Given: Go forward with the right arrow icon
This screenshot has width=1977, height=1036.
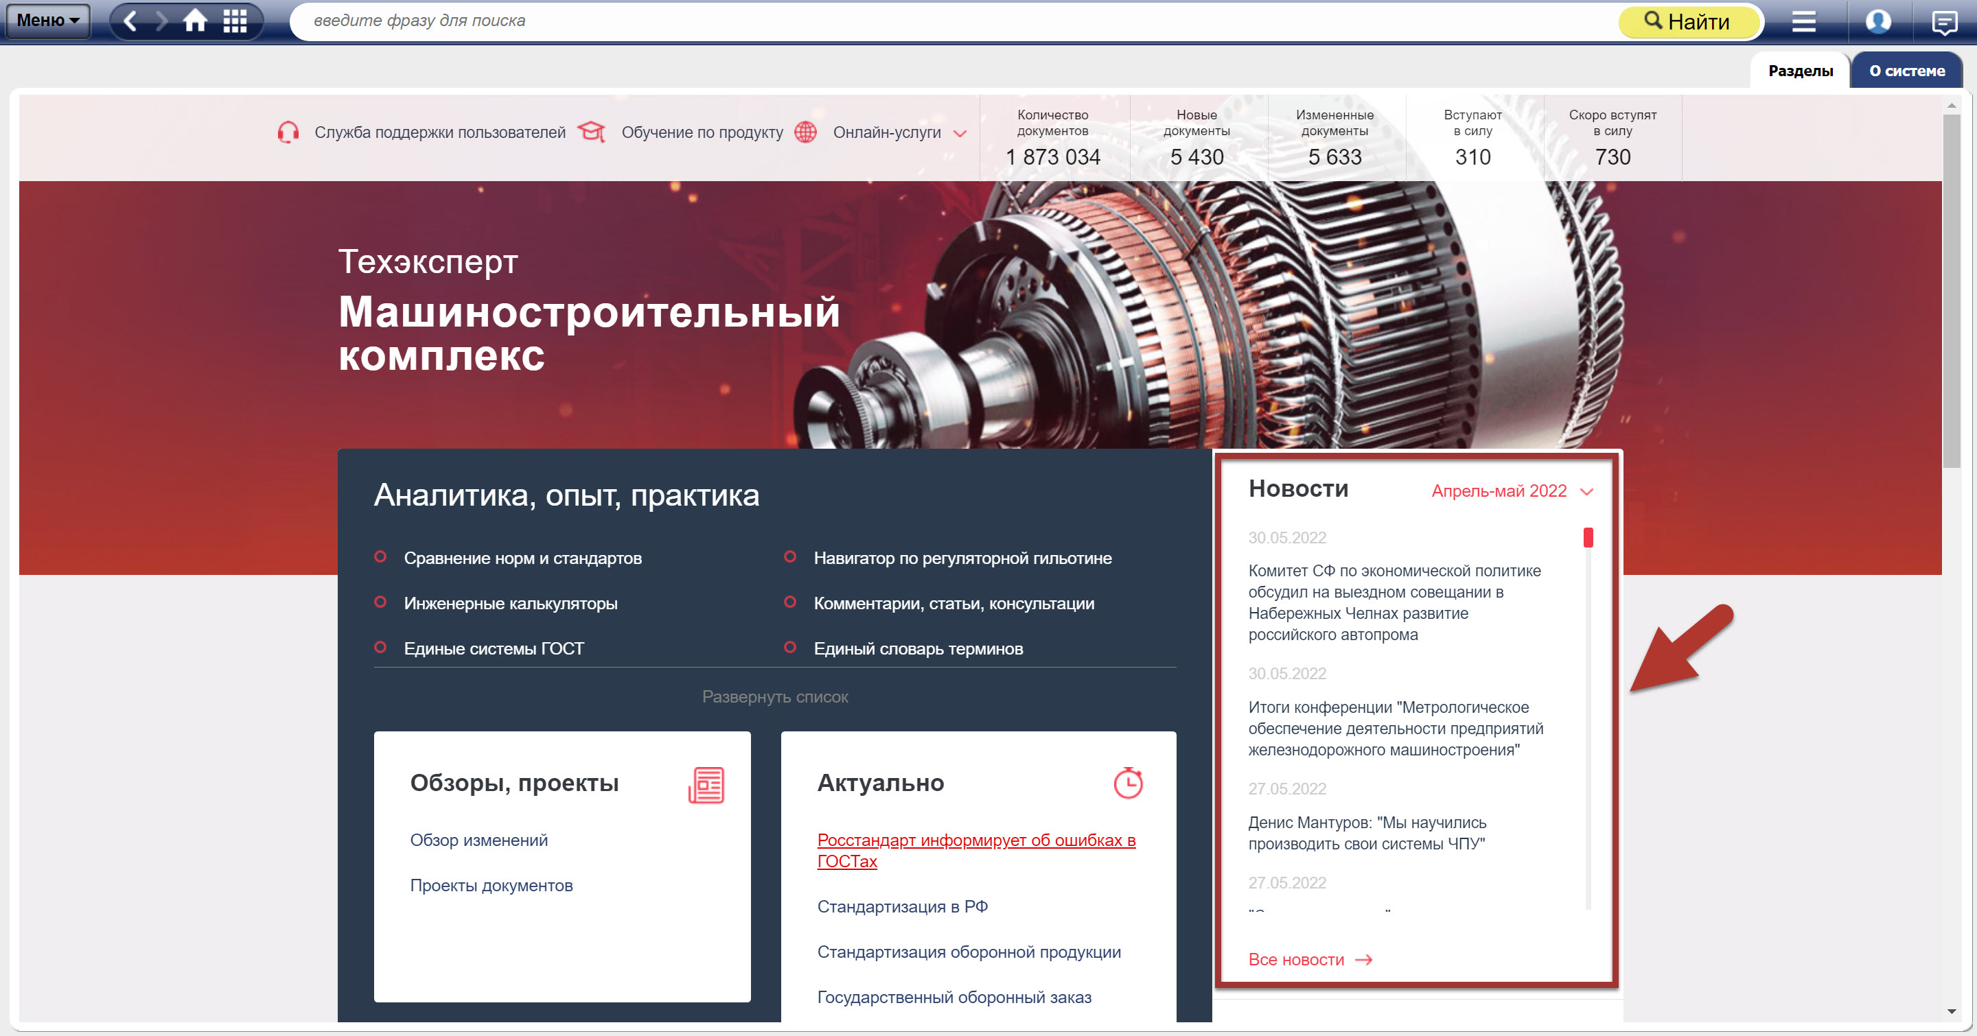Looking at the screenshot, I should coord(161,21).
